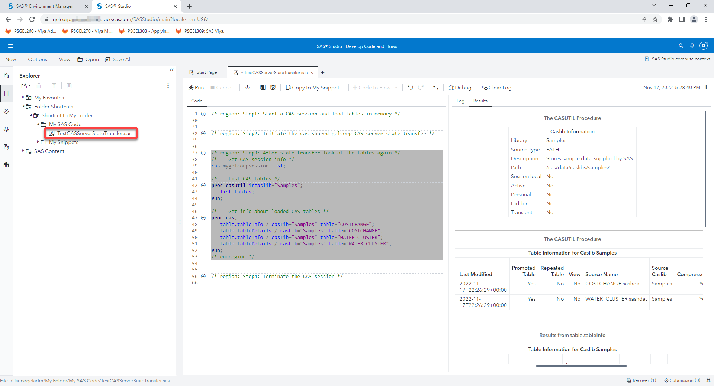Click the Save As toolbar icon
This screenshot has width=714, height=386.
pyautogui.click(x=273, y=88)
